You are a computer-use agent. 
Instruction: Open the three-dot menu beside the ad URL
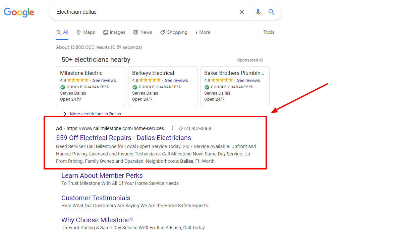172,128
